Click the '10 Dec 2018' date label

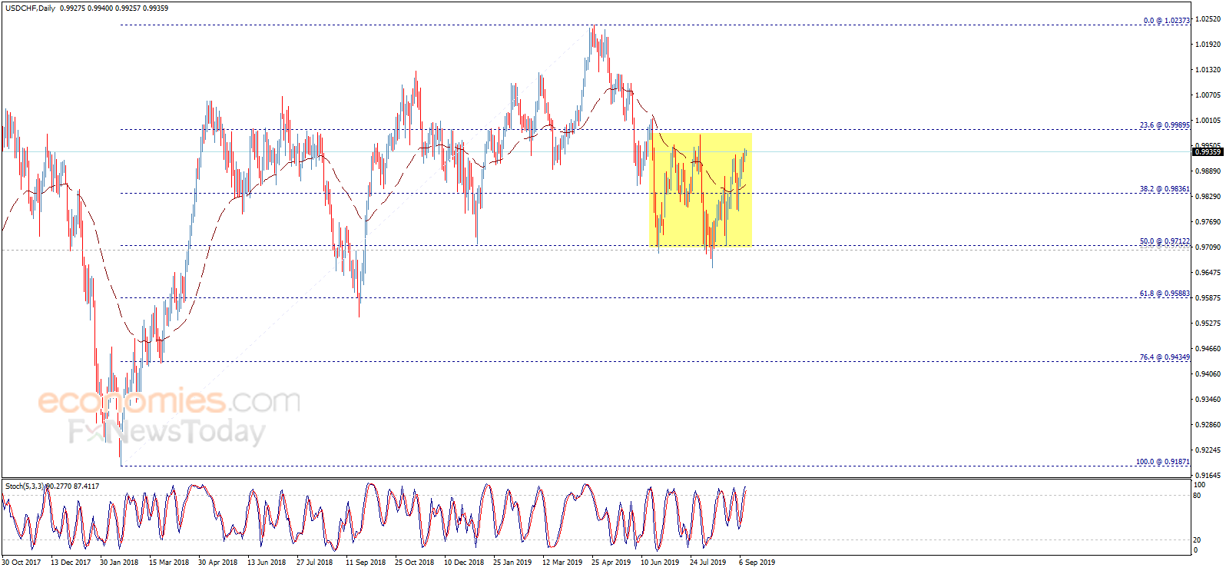pyautogui.click(x=464, y=563)
